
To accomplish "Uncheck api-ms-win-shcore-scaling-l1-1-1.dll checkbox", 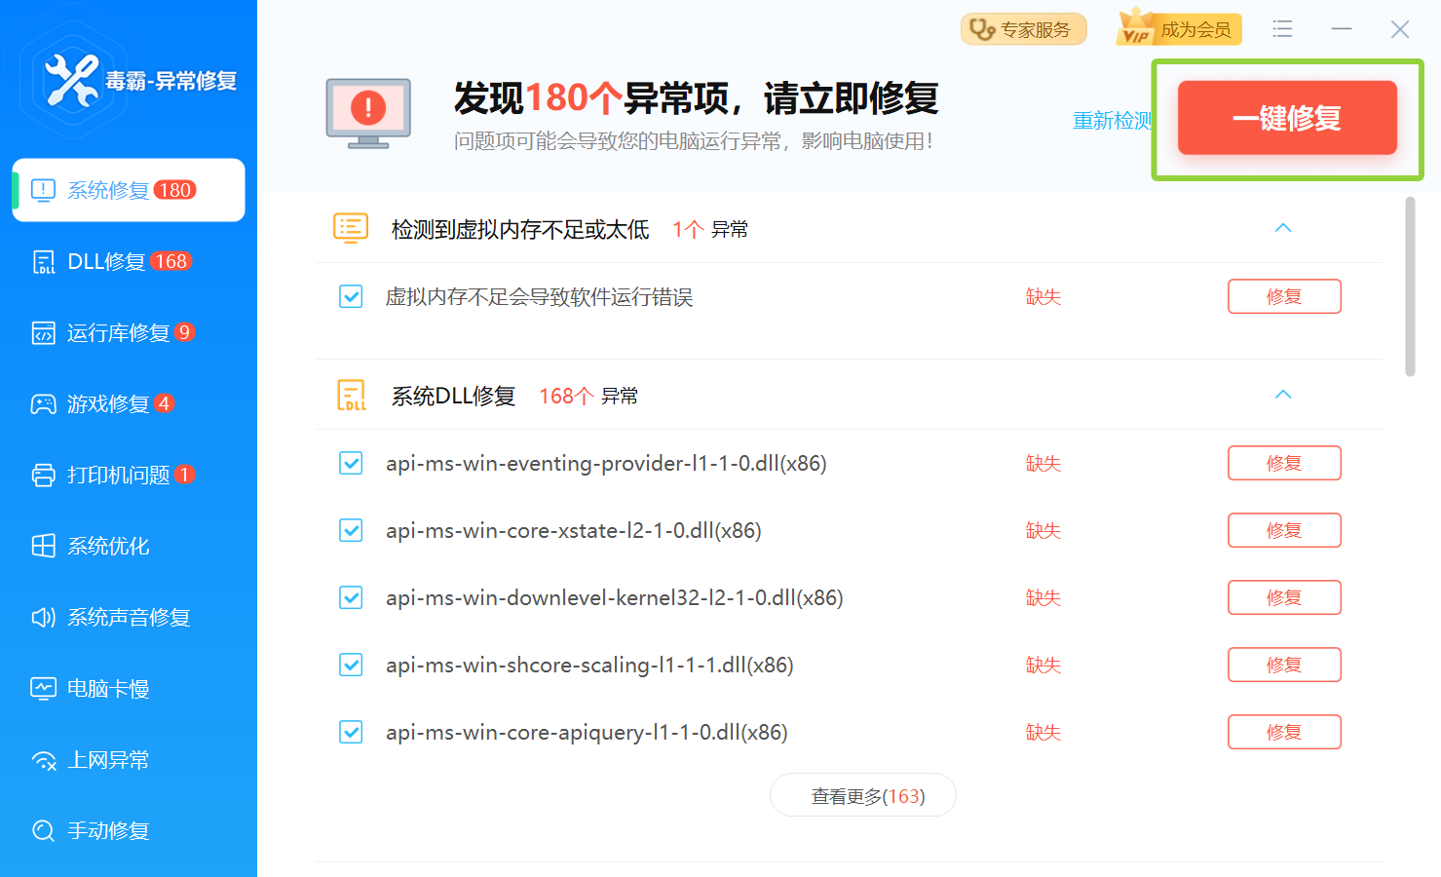I will 351,665.
